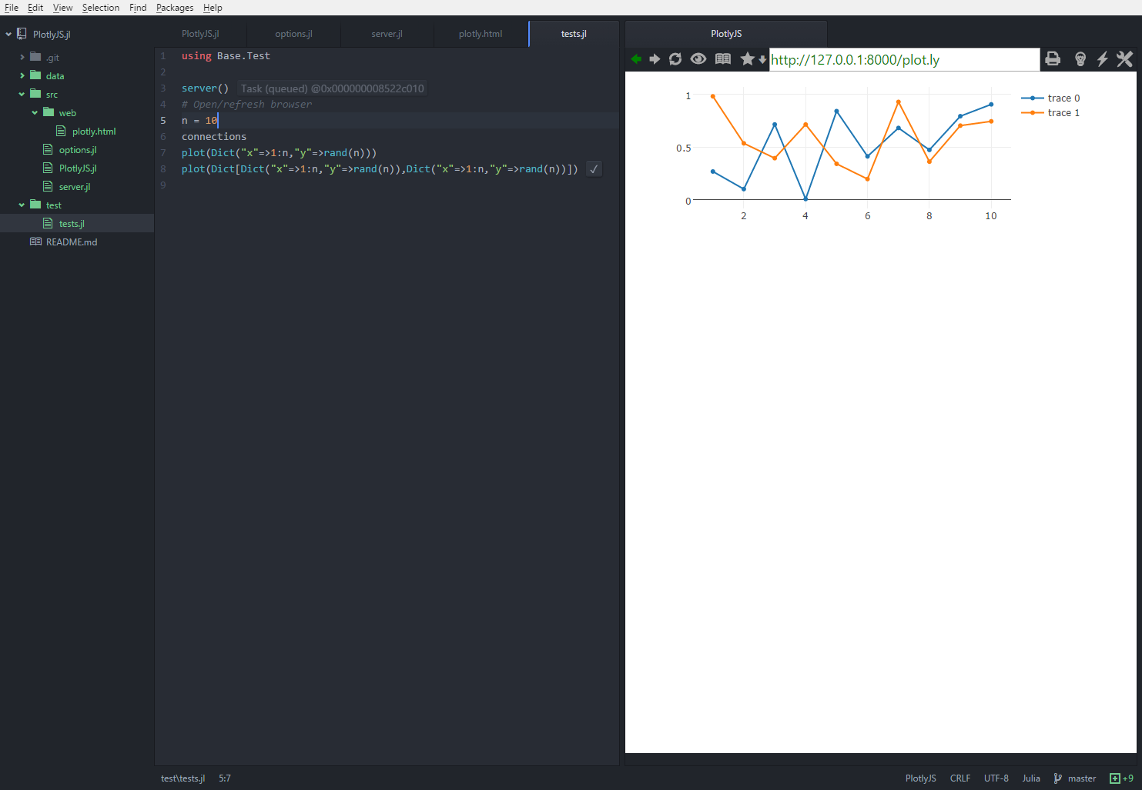The height and width of the screenshot is (790, 1142).
Task: Collapse the src folder
Action: 22,95
